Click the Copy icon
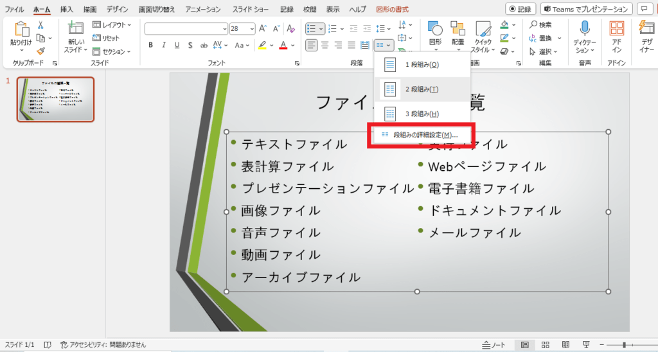Viewport: 658px width, 352px height. [40, 38]
